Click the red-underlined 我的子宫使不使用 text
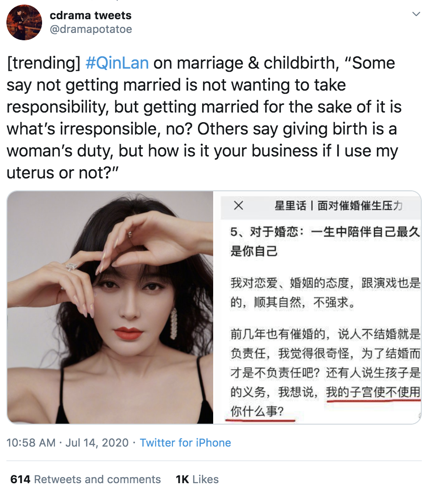 coord(373,392)
